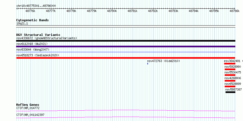
Task: Open the nsv4268806 variant label
Action: 233,78
